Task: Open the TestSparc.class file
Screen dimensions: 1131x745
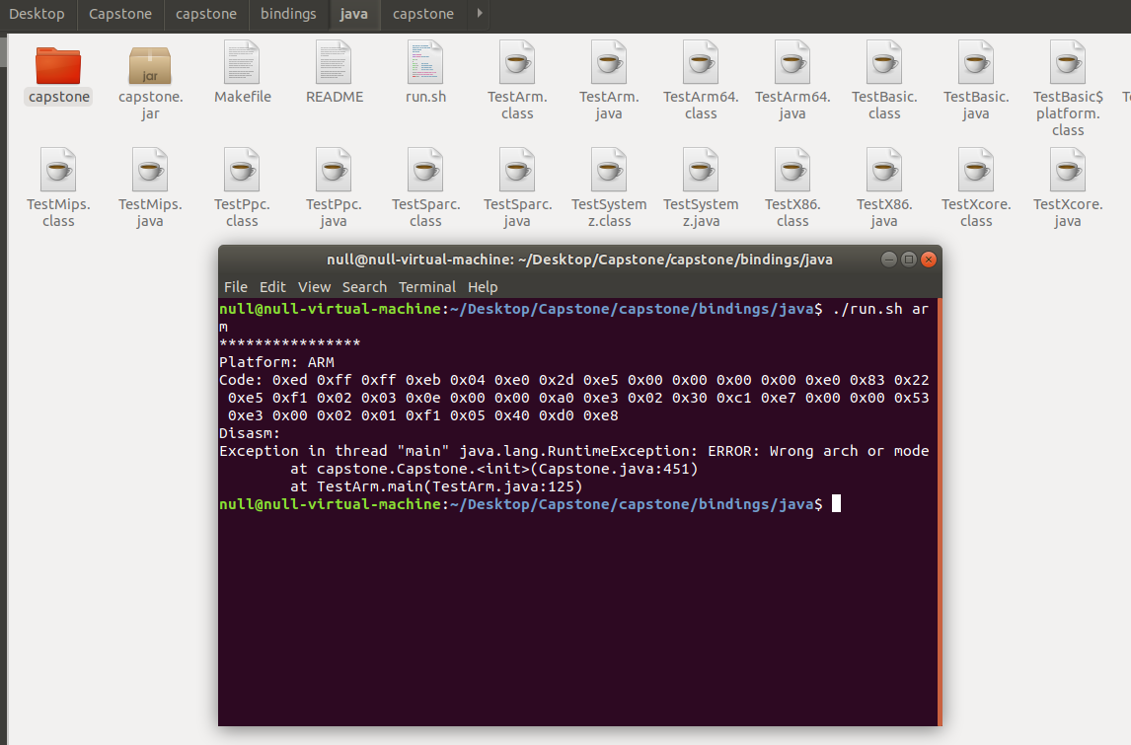Action: (425, 168)
